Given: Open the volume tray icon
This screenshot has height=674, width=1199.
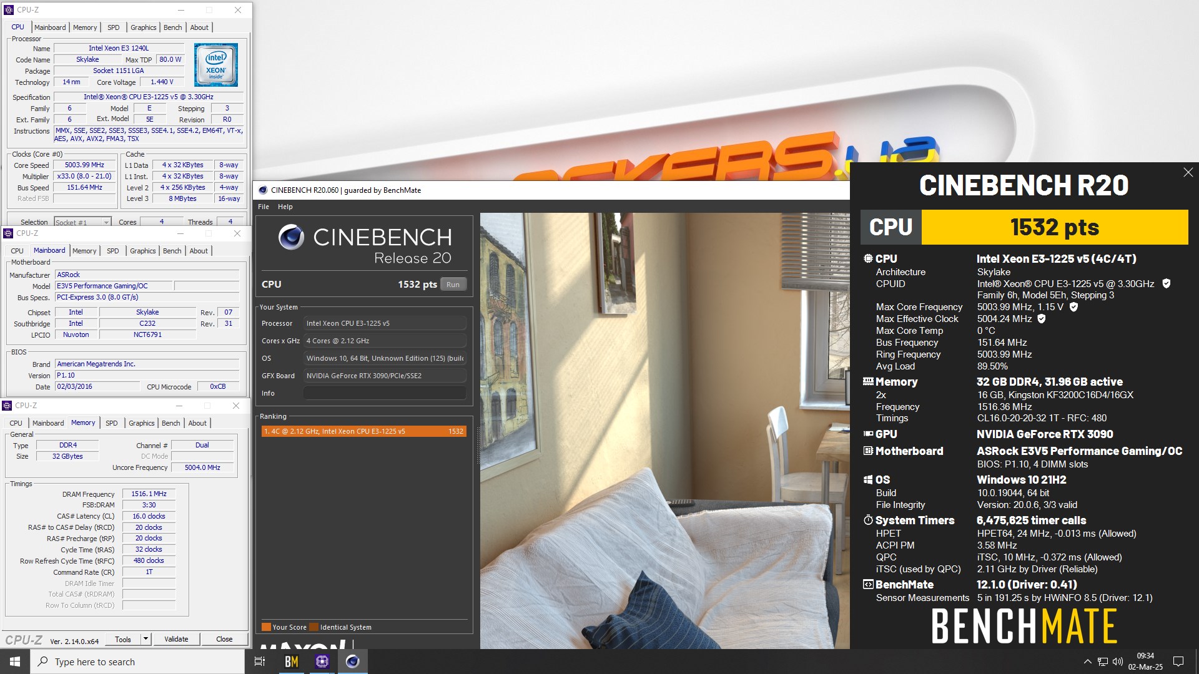Looking at the screenshot, I should (x=1118, y=662).
